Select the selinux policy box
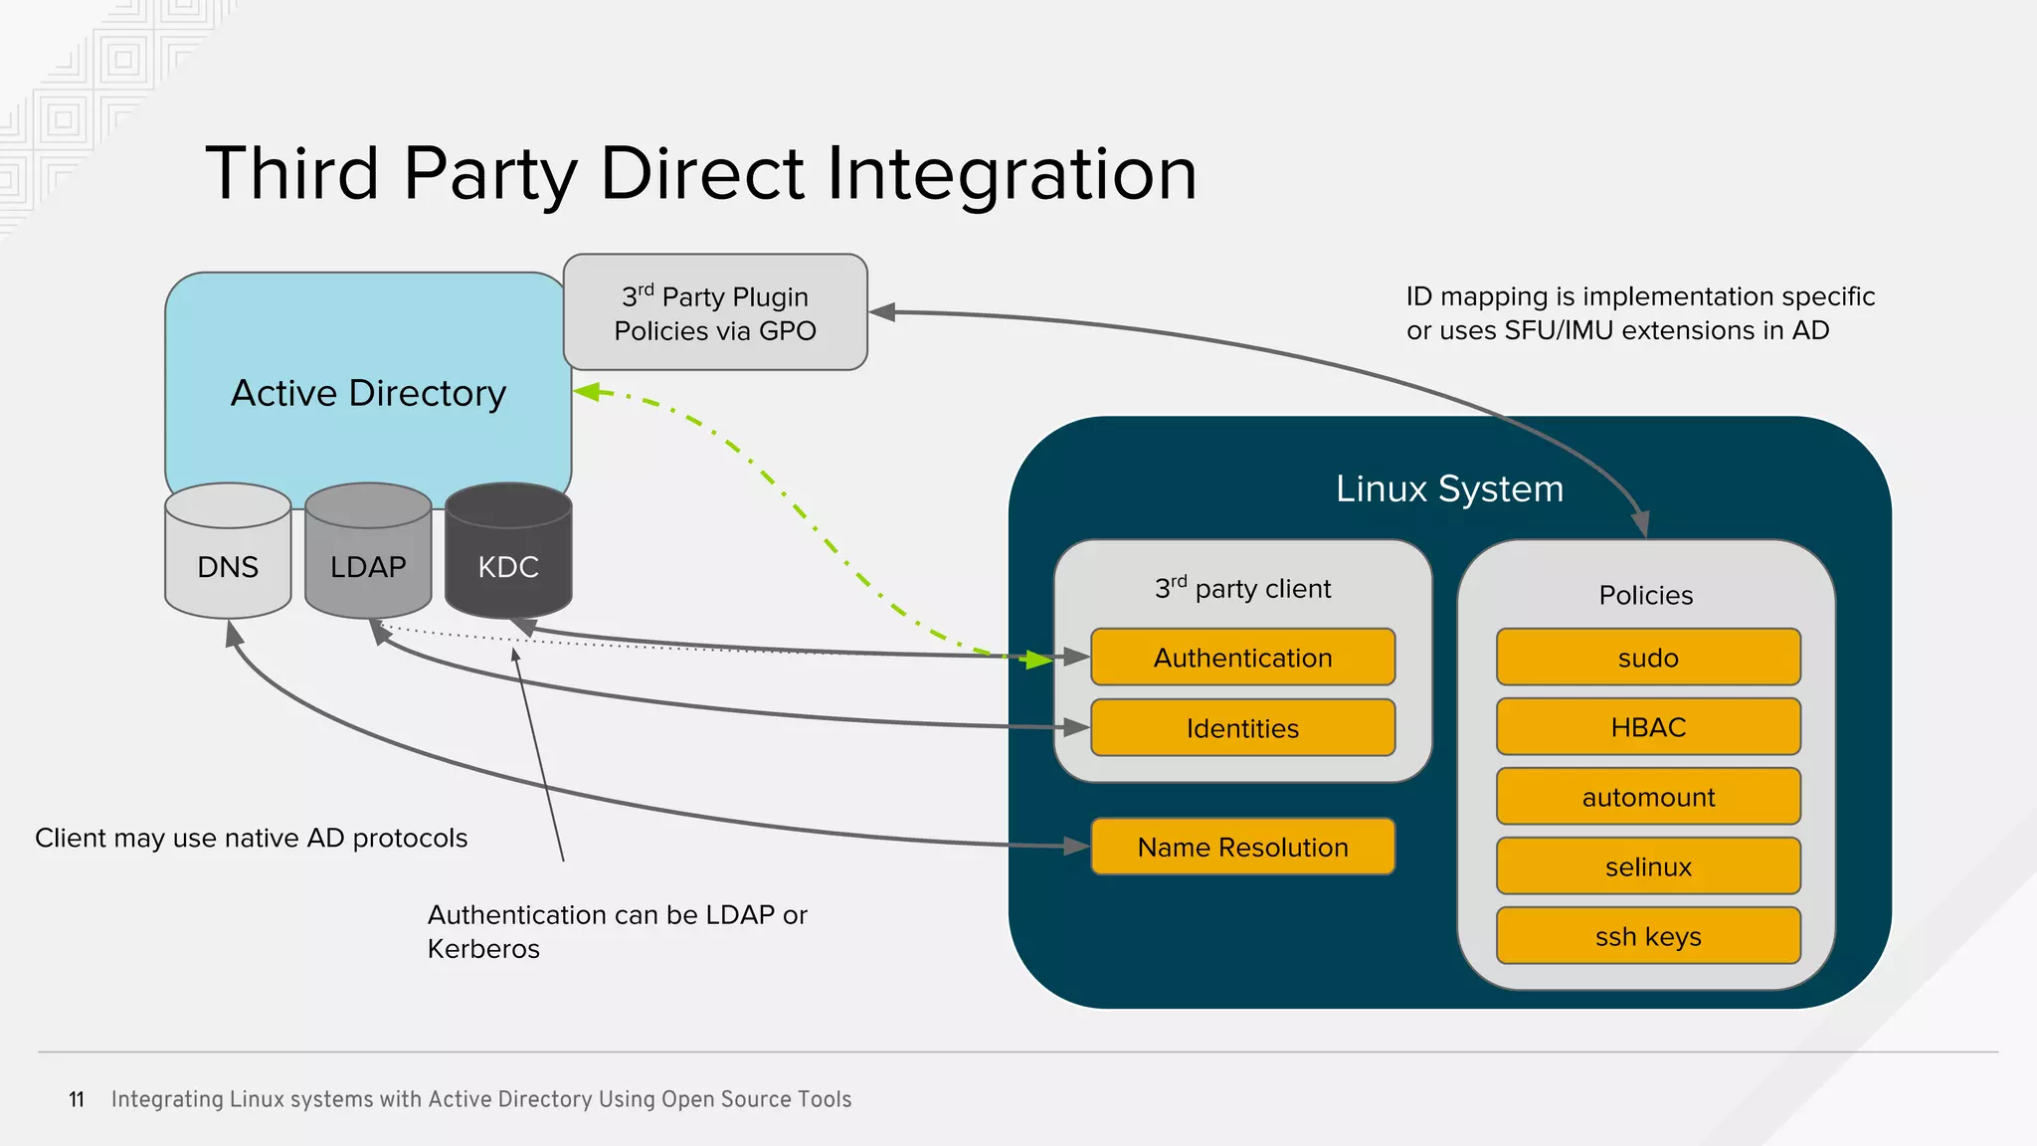The image size is (2037, 1146). pos(1648,865)
